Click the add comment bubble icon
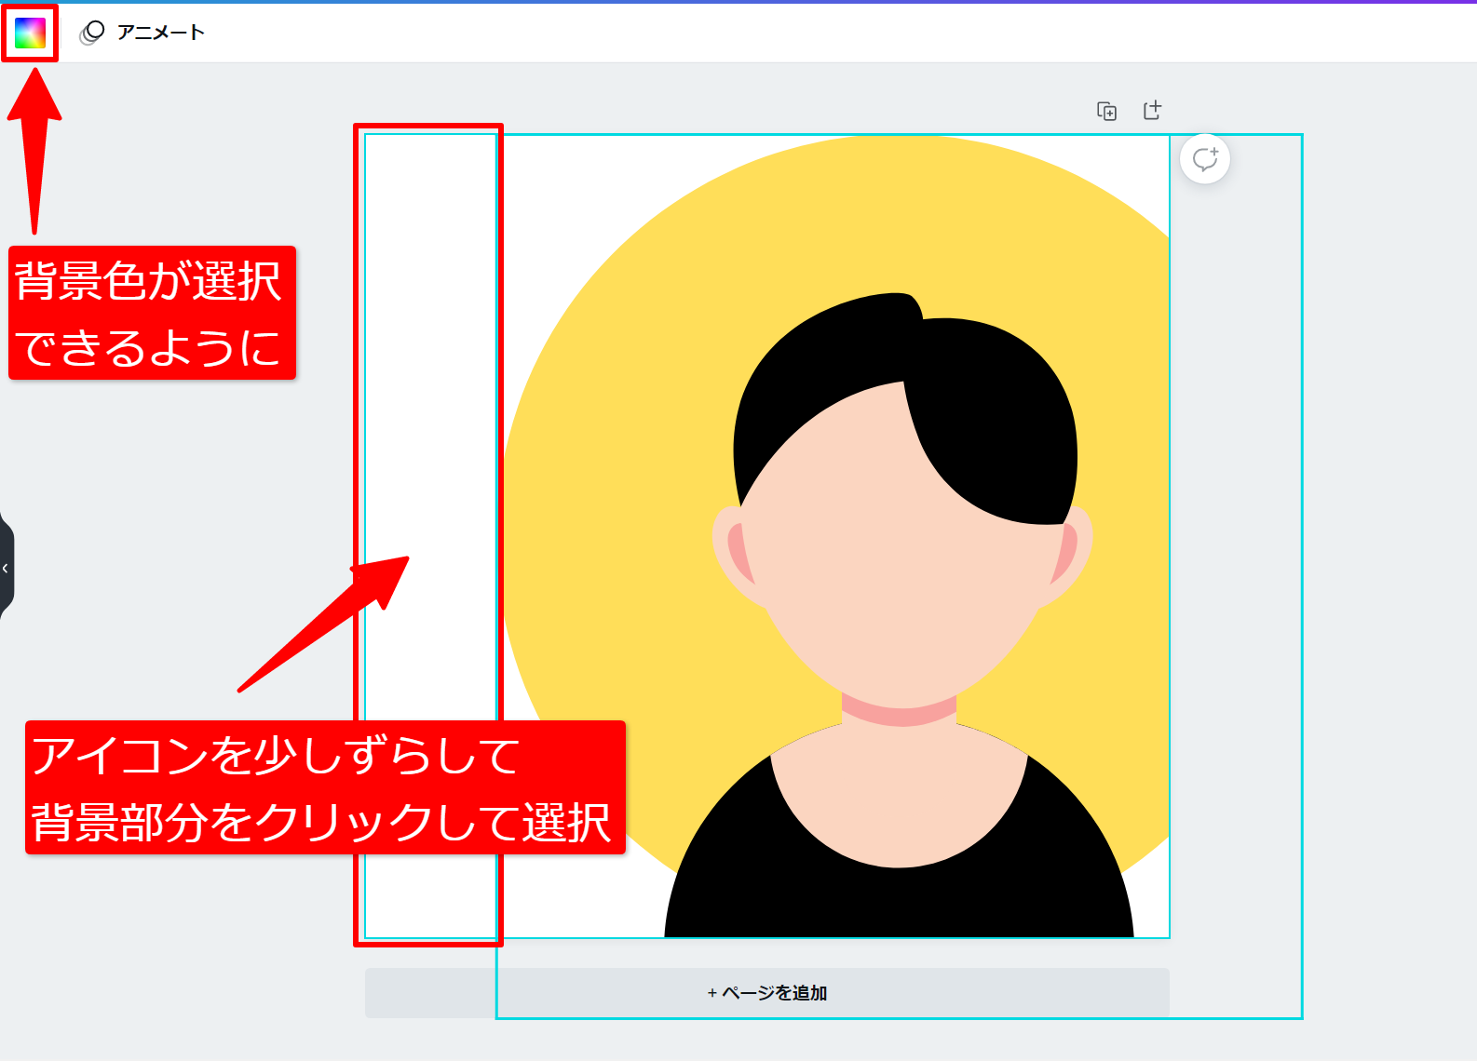The image size is (1477, 1061). (x=1205, y=159)
